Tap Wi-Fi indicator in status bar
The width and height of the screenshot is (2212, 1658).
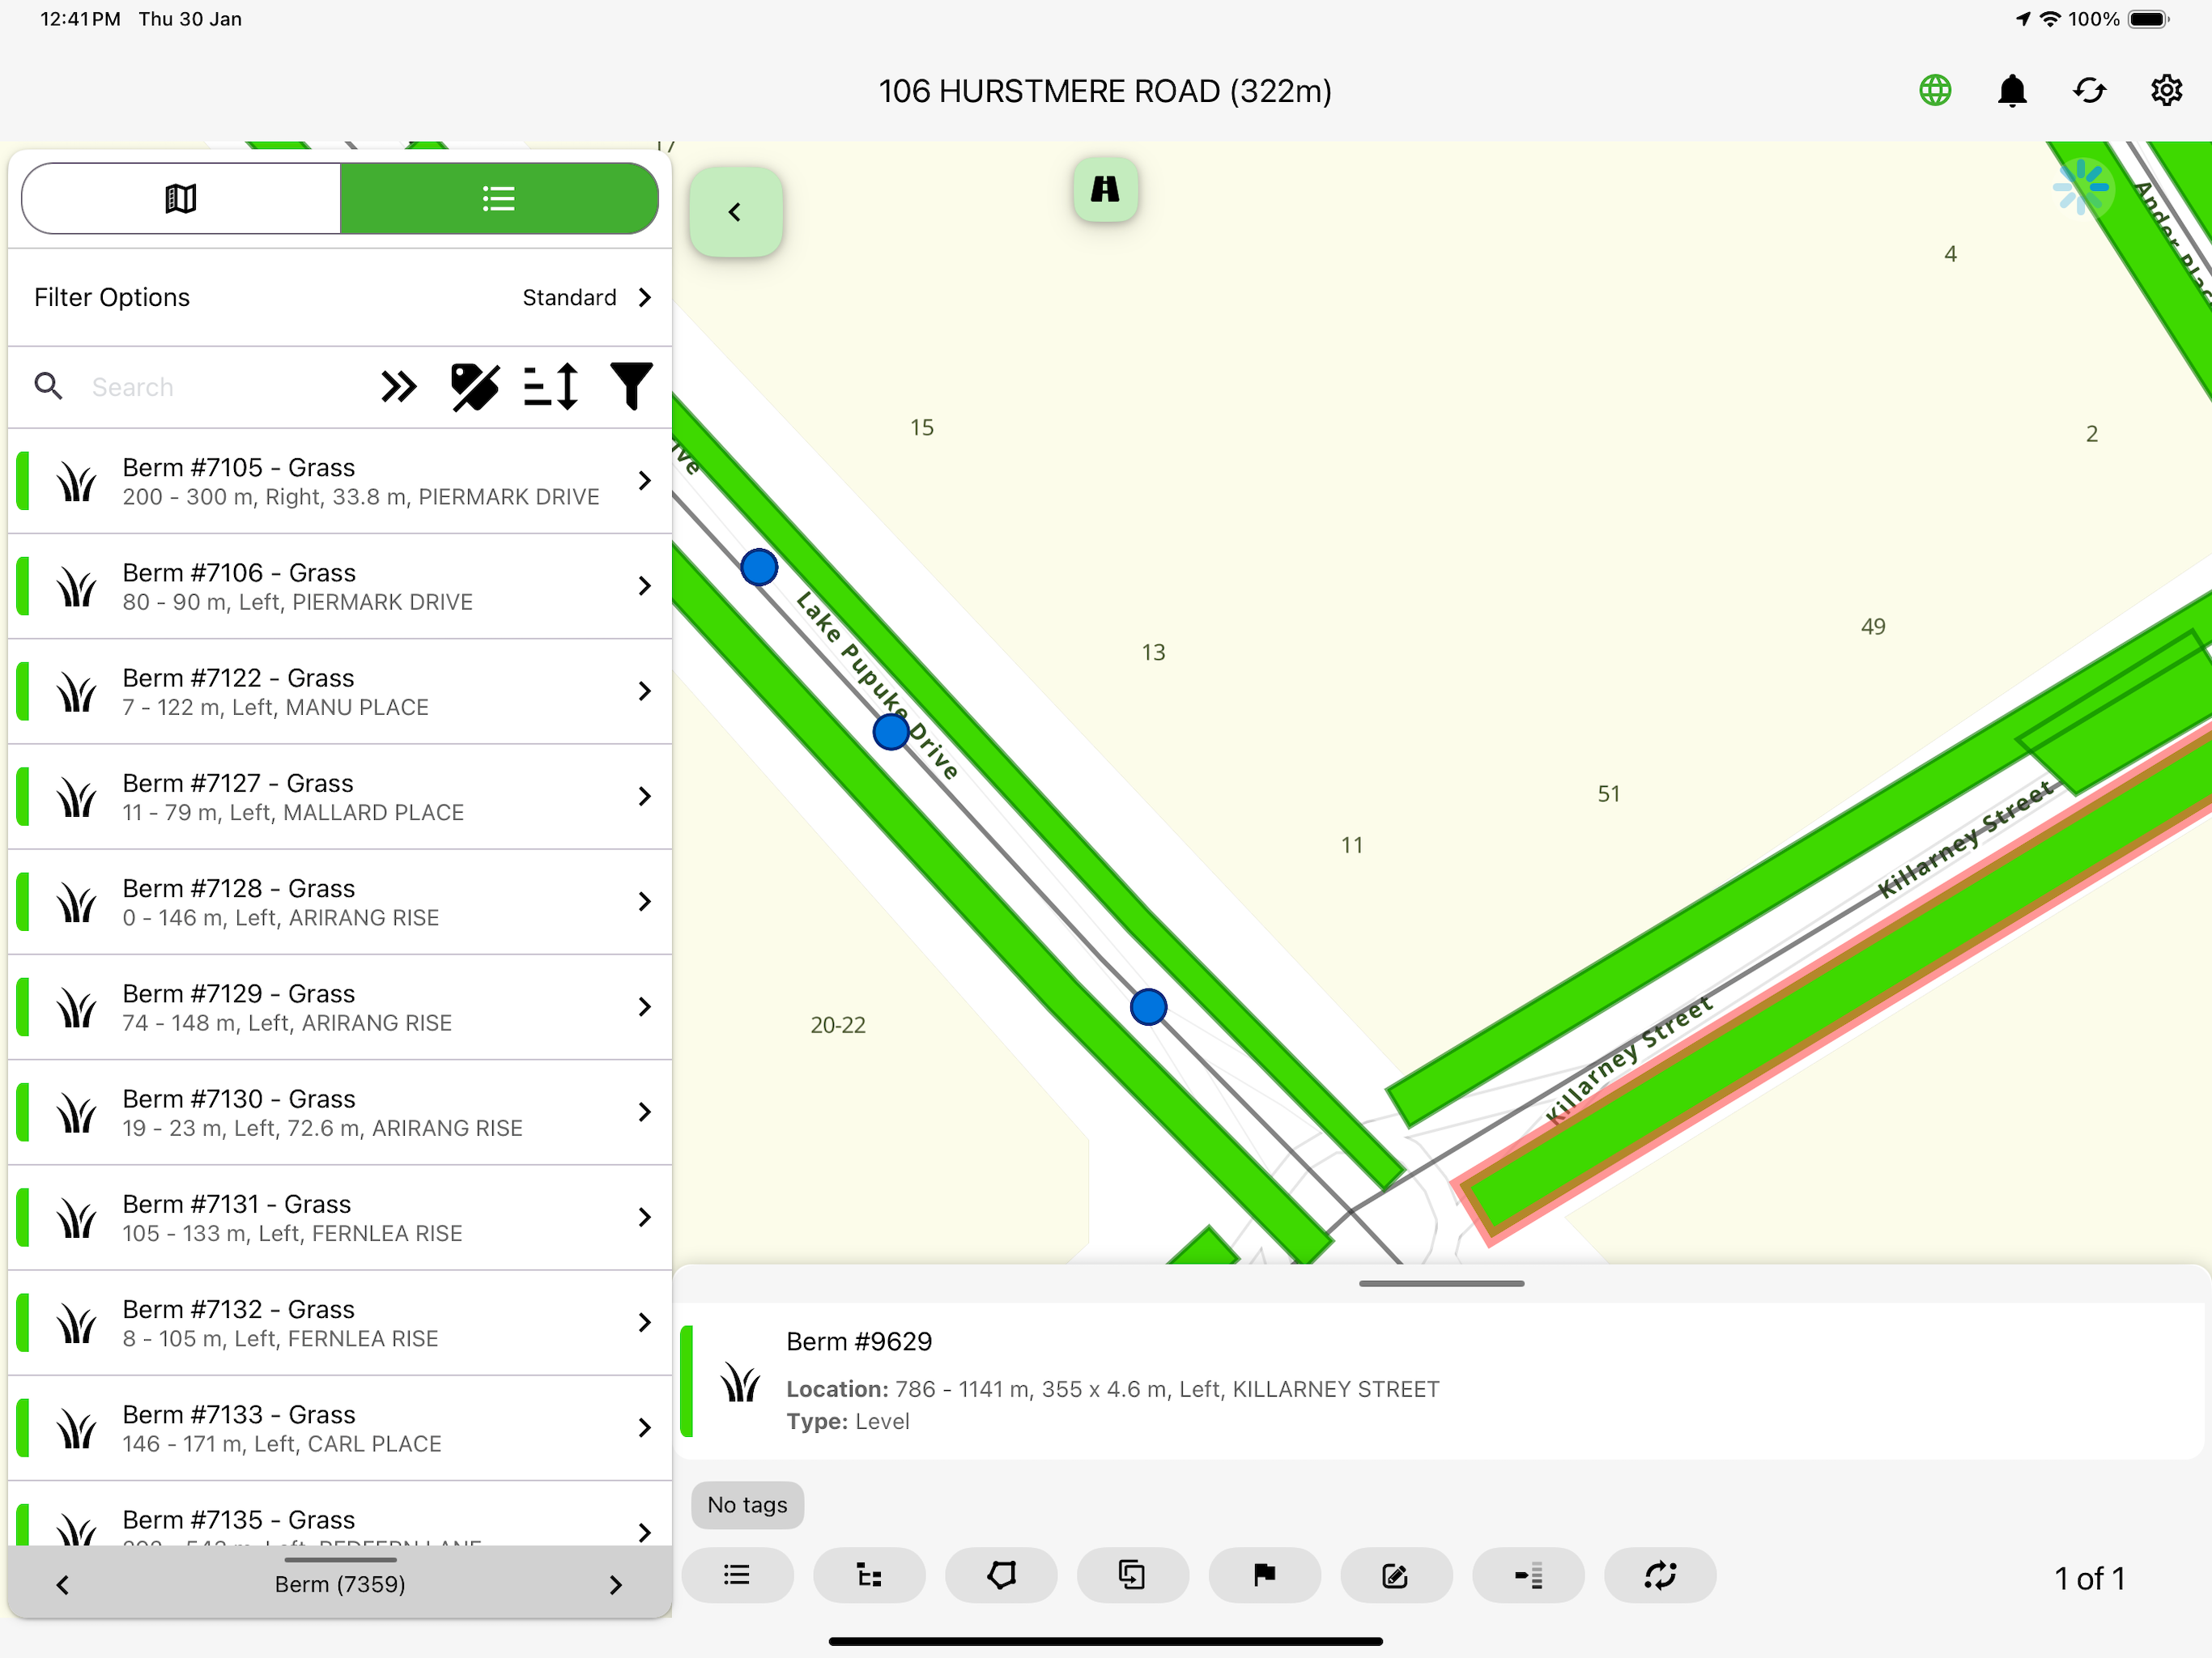(x=2050, y=19)
